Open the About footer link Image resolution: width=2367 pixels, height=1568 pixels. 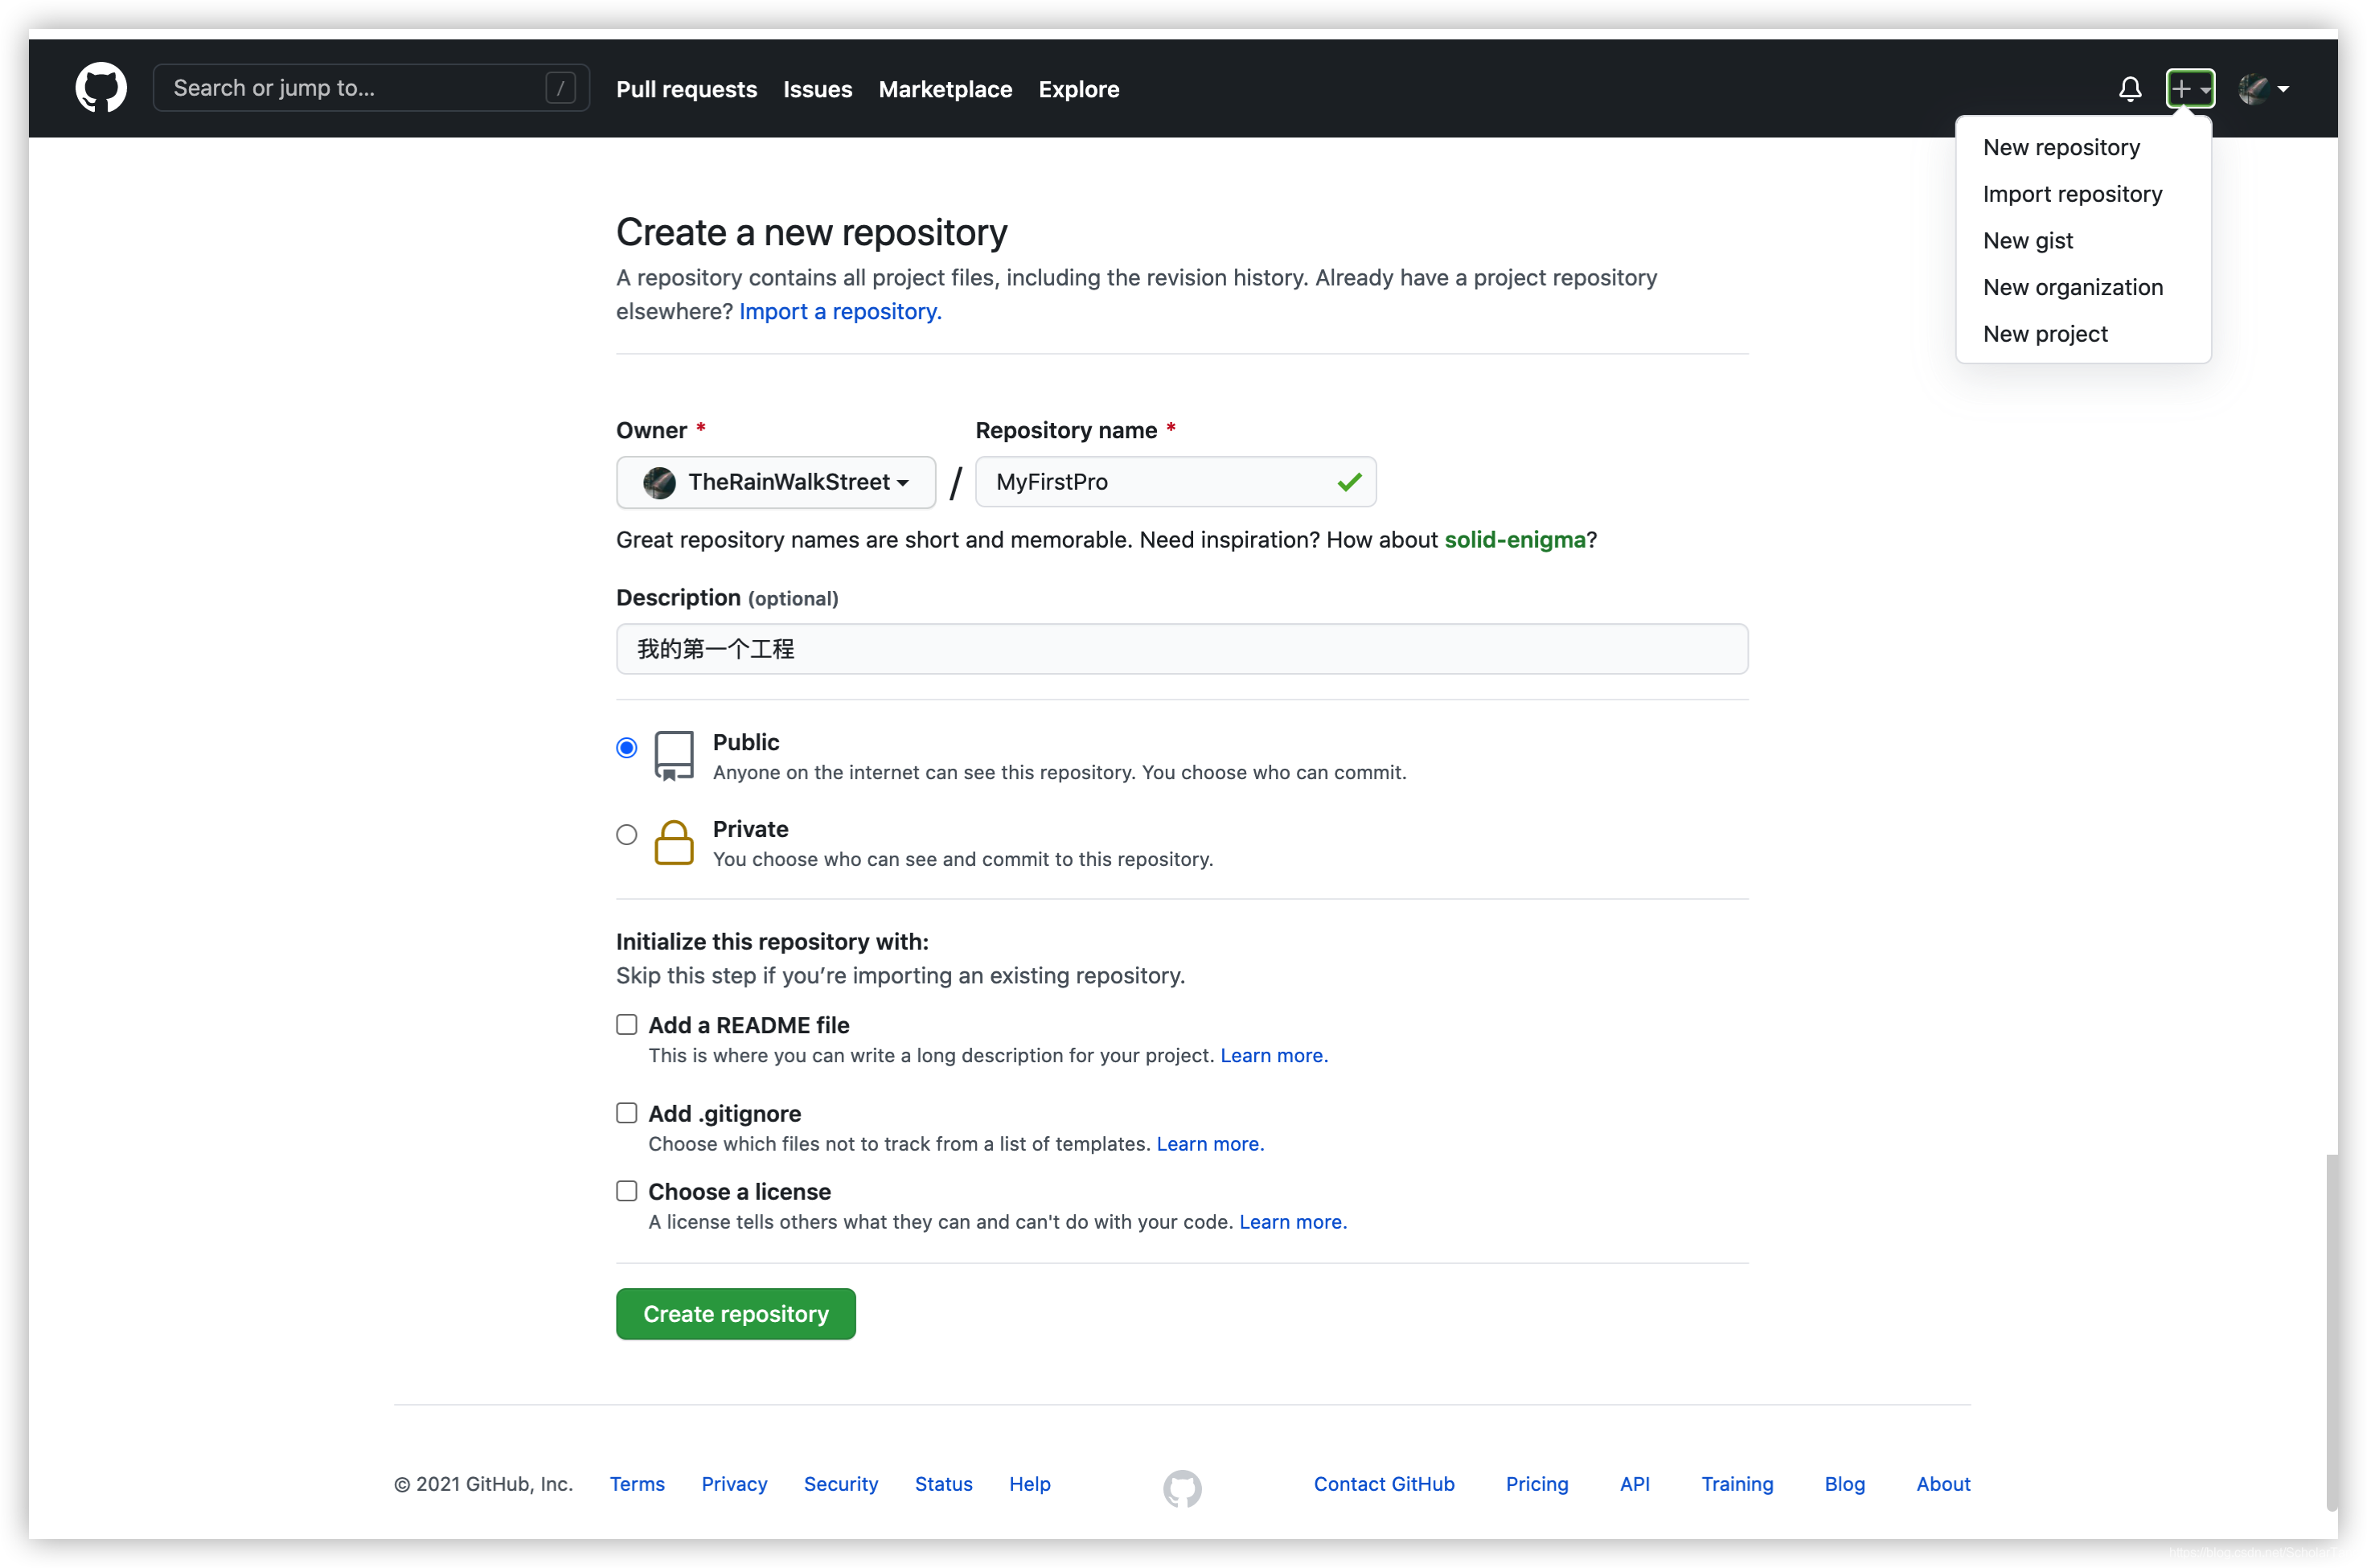1942,1484
